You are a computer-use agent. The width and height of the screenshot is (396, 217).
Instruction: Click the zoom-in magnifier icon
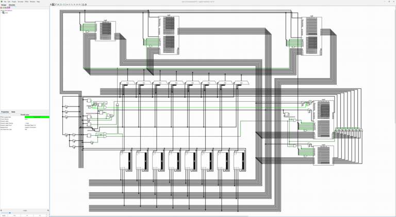[48, 210]
